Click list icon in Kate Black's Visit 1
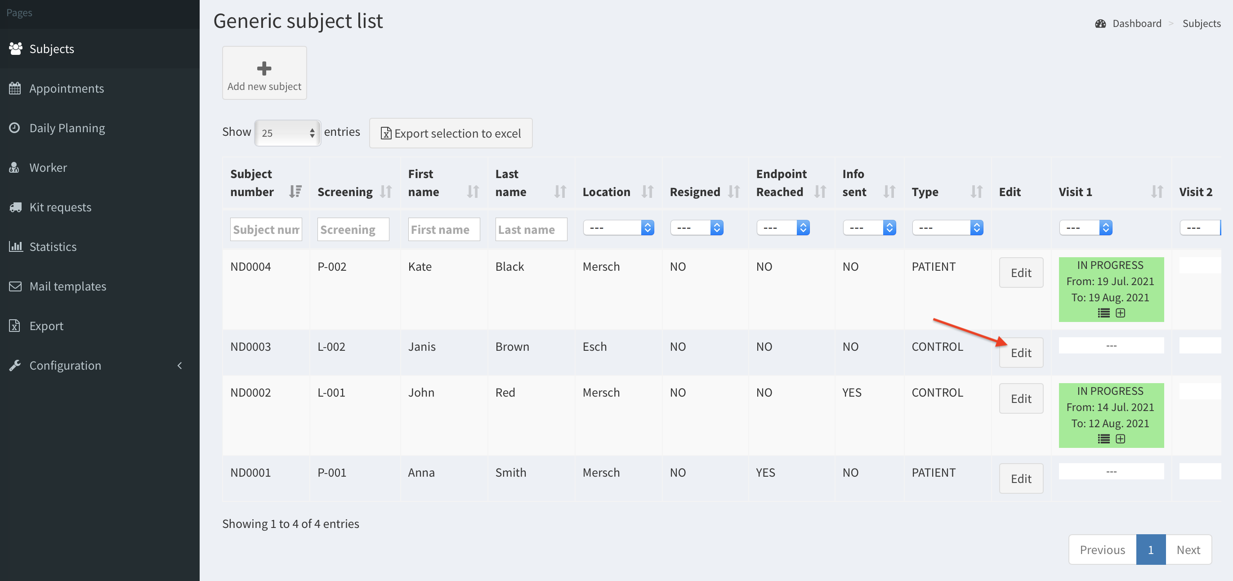1233x581 pixels. point(1103,313)
